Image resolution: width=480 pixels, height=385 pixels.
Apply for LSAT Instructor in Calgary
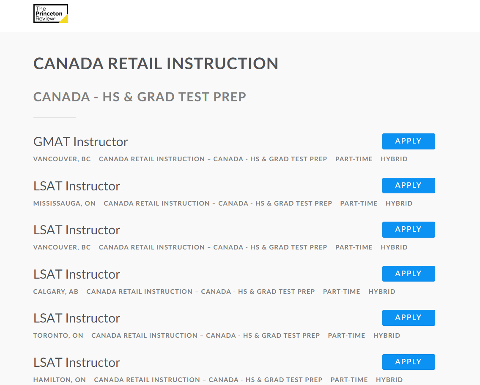pyautogui.click(x=408, y=274)
